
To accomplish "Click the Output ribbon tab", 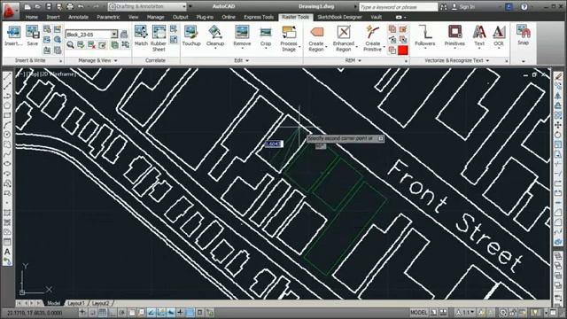I will pos(180,17).
